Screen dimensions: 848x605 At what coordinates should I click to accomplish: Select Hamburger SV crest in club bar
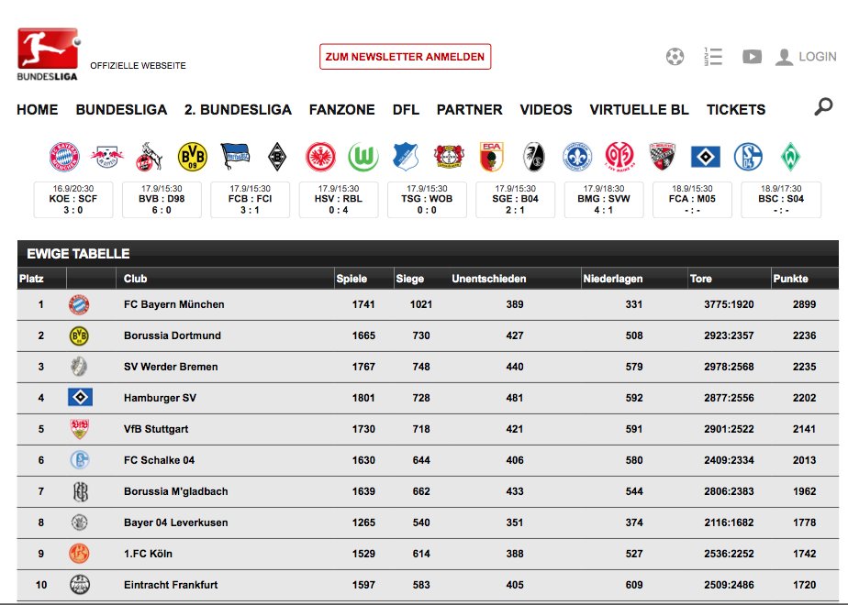705,157
